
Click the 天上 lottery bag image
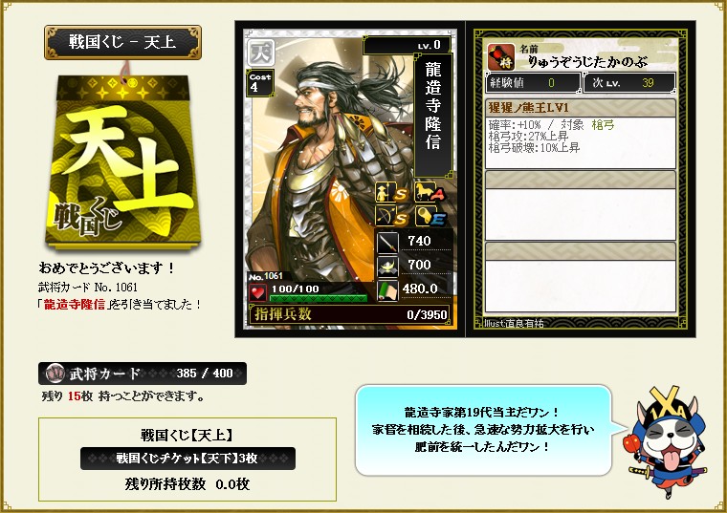coord(122,160)
